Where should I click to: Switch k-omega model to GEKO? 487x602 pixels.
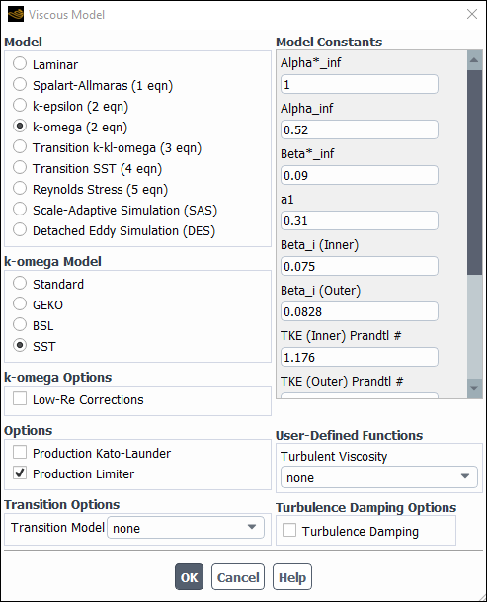(20, 303)
